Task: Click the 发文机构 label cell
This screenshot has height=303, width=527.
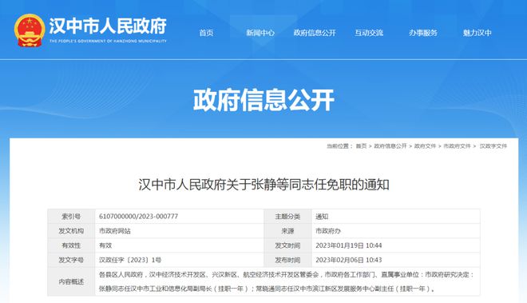Action: [71, 231]
